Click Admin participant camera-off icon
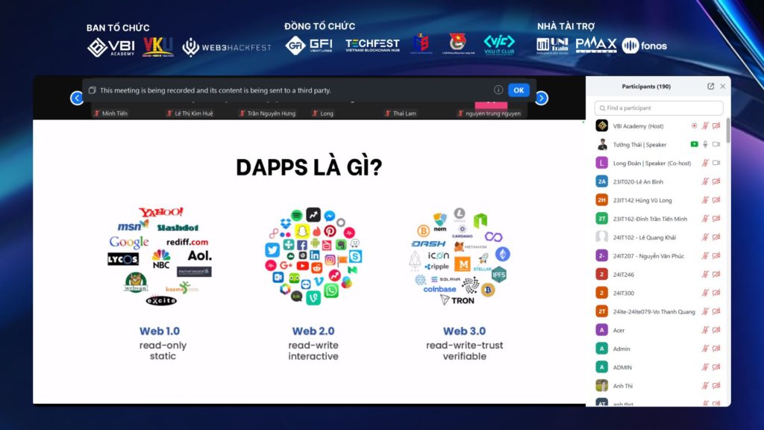The height and width of the screenshot is (430, 764). tap(716, 348)
